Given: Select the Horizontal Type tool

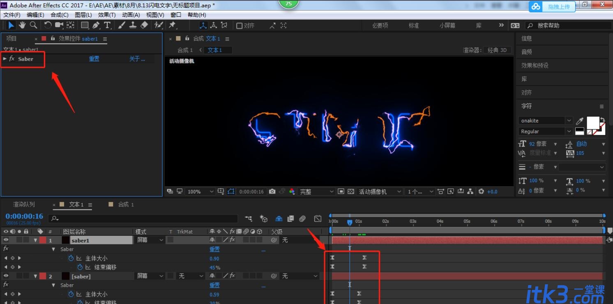Looking at the screenshot, I should click(107, 25).
